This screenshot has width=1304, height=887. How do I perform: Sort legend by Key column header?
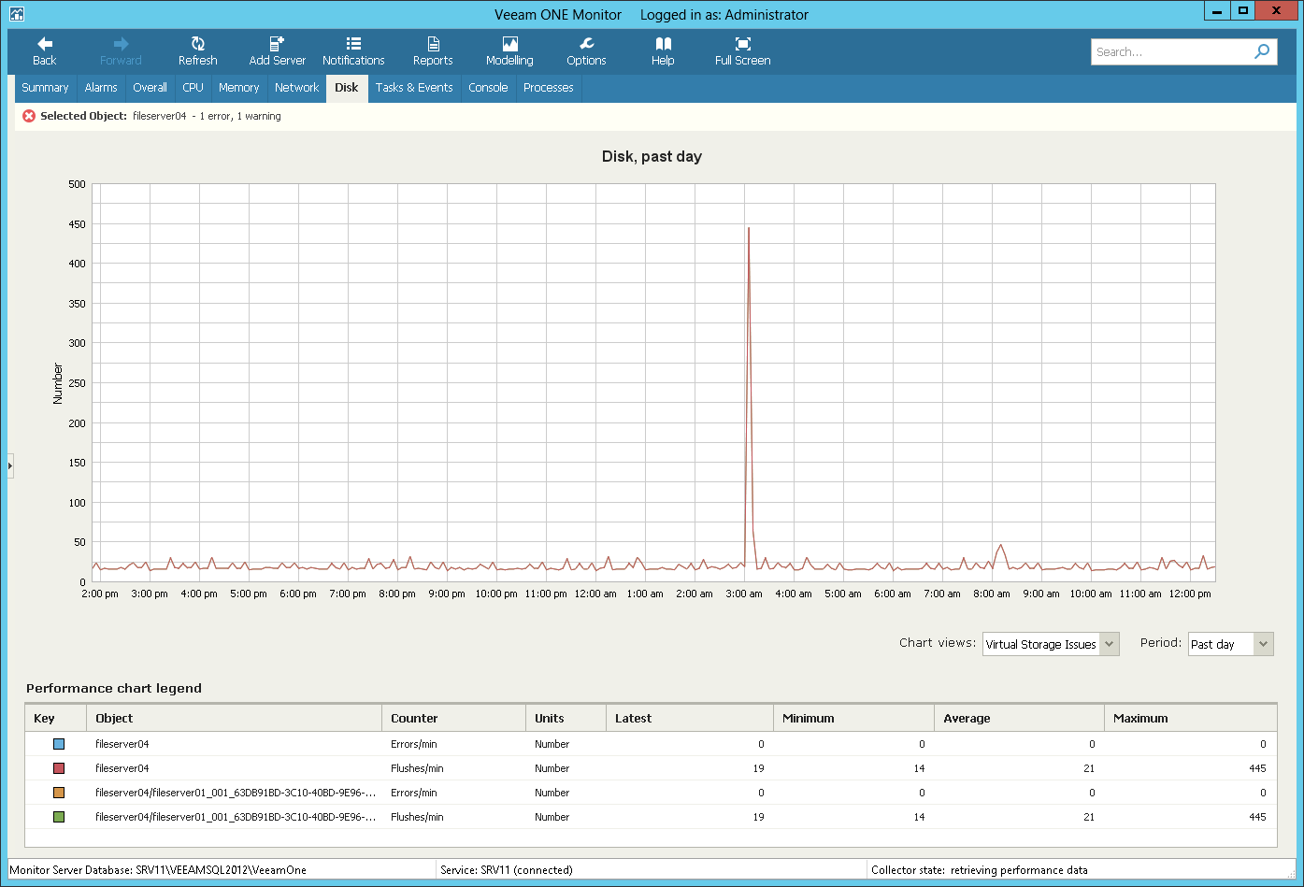pos(56,718)
